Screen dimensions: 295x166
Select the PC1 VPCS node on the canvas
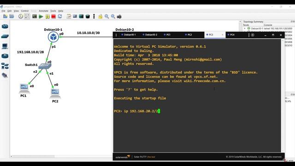[24, 89]
